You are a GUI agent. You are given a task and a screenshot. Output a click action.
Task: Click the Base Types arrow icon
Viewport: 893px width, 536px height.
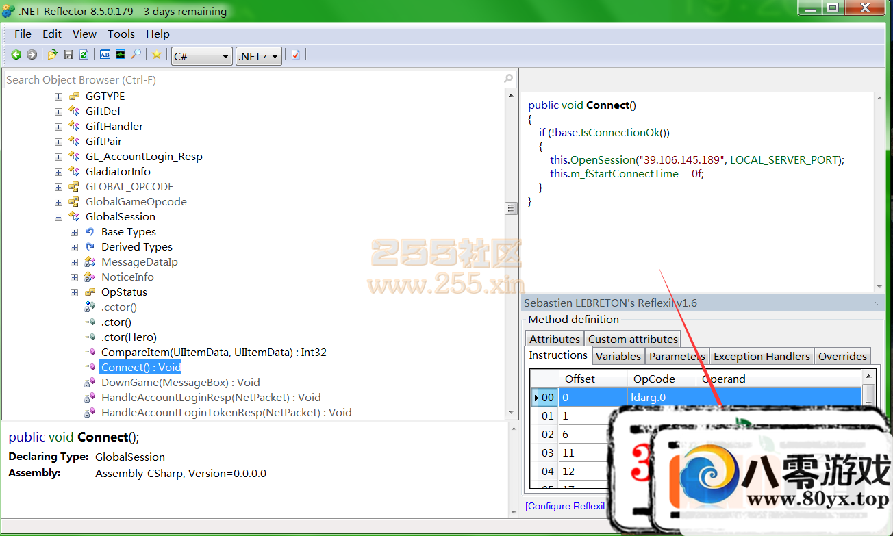tap(90, 231)
